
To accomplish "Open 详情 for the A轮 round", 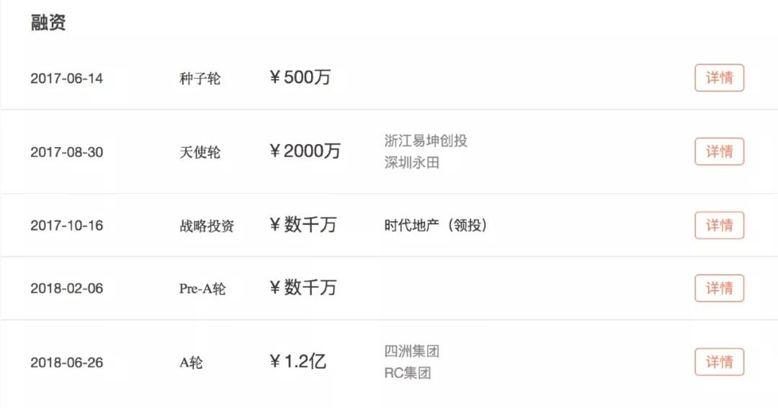I will 719,362.
